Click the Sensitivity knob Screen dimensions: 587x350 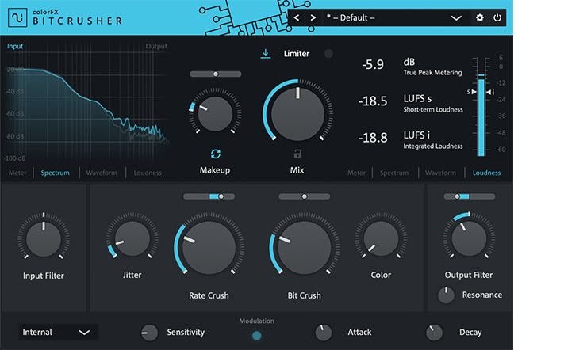(149, 333)
